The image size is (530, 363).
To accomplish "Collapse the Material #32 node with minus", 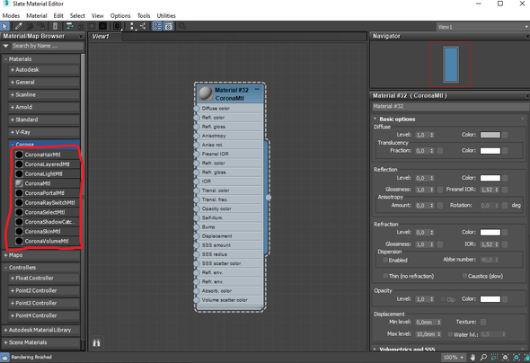I will pyautogui.click(x=257, y=89).
